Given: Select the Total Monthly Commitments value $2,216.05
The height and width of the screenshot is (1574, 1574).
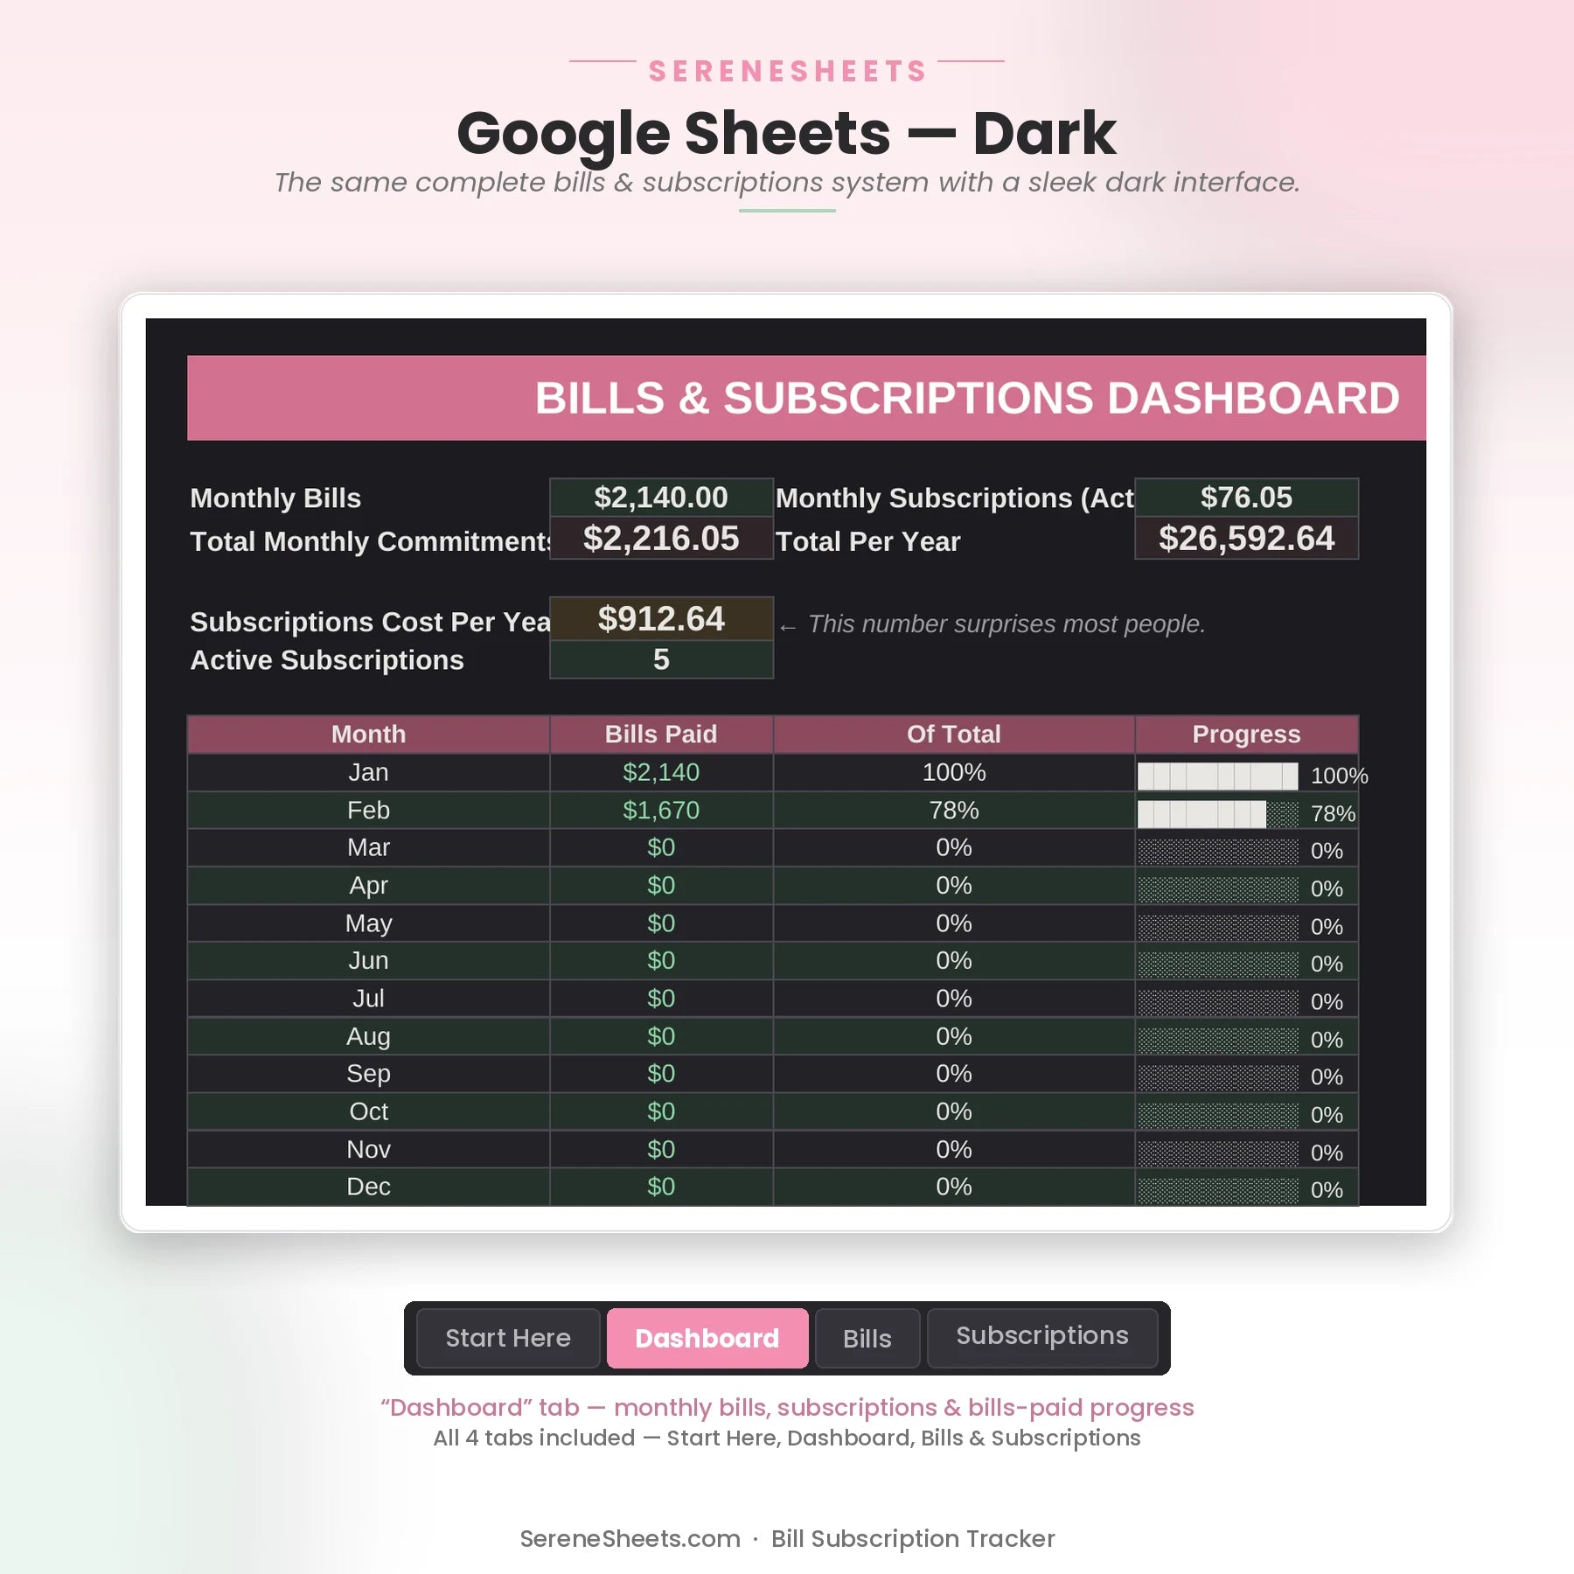Looking at the screenshot, I should pos(661,538).
